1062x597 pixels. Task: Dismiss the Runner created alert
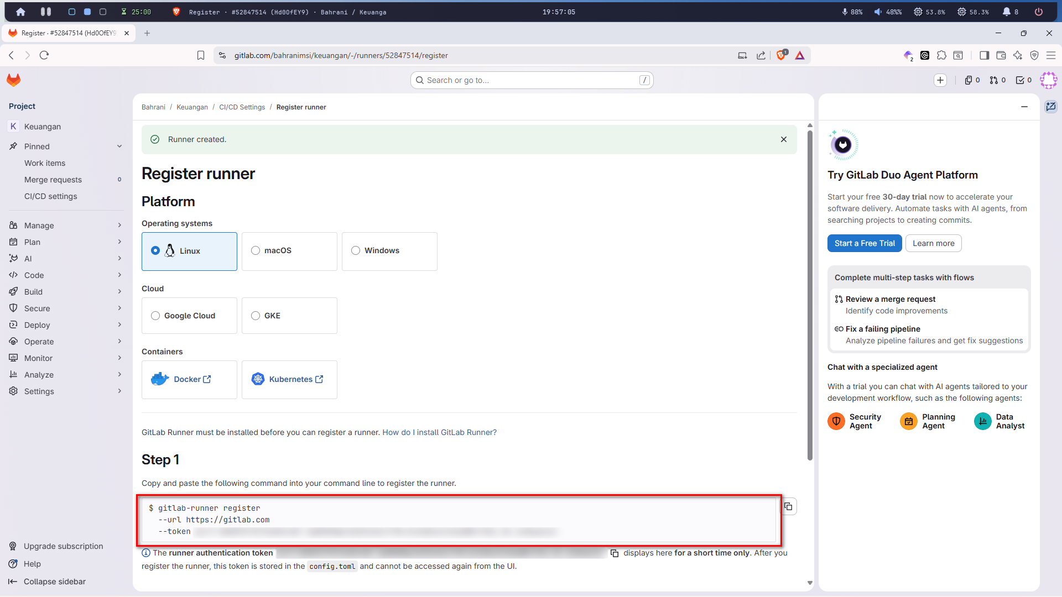[x=783, y=139]
